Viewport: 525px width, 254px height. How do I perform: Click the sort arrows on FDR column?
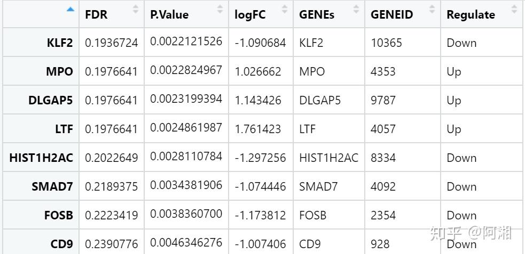(x=135, y=9)
